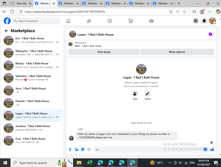This screenshot has height=167, width=221.
Task: Click the More options button
Action: click(x=177, y=52)
